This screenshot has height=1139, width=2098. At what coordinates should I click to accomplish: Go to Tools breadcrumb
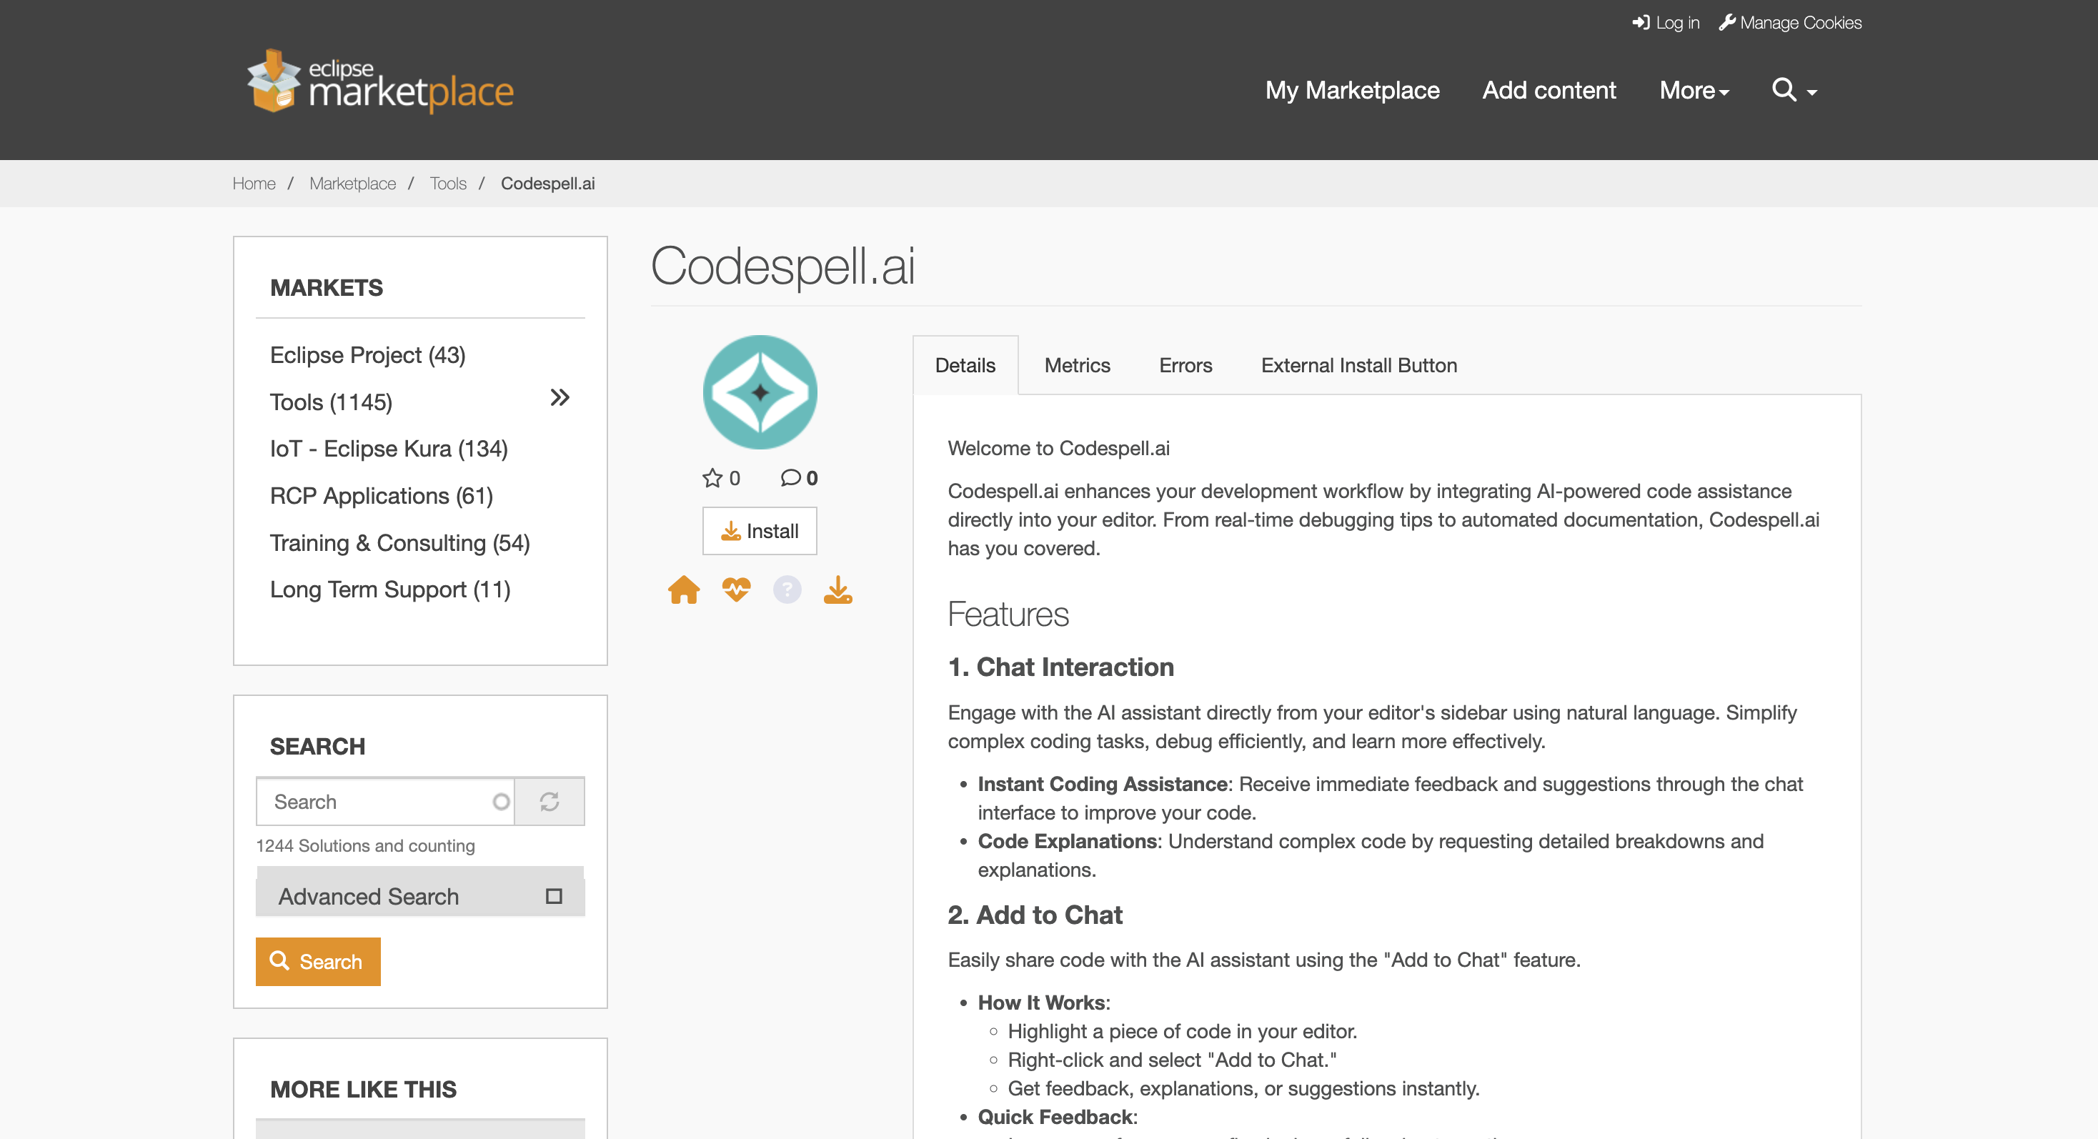(448, 183)
